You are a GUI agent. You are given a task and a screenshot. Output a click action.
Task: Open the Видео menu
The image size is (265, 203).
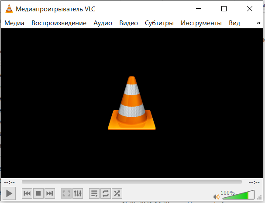pos(128,23)
